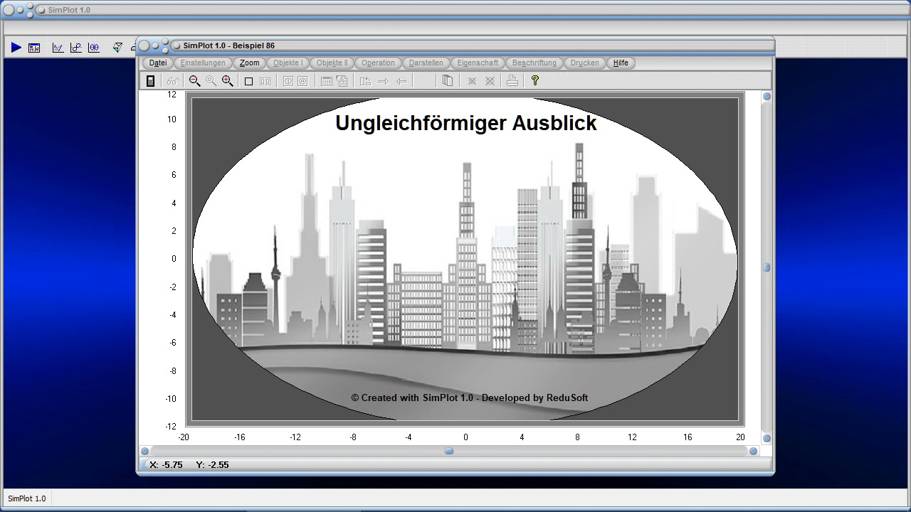This screenshot has height=512, width=911.
Task: Open the Einstellungen menu
Action: [x=203, y=63]
